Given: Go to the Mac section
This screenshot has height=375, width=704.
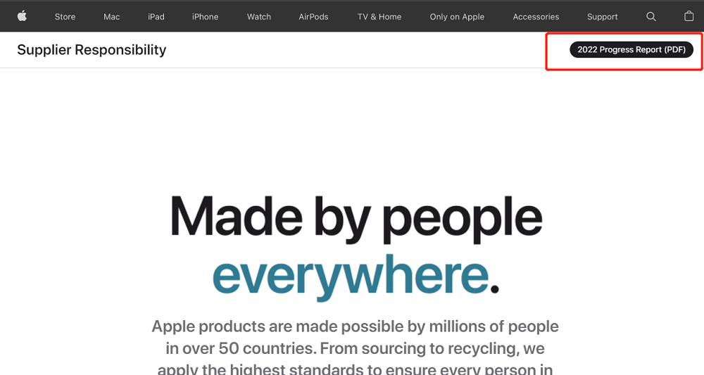Looking at the screenshot, I should pos(111,17).
